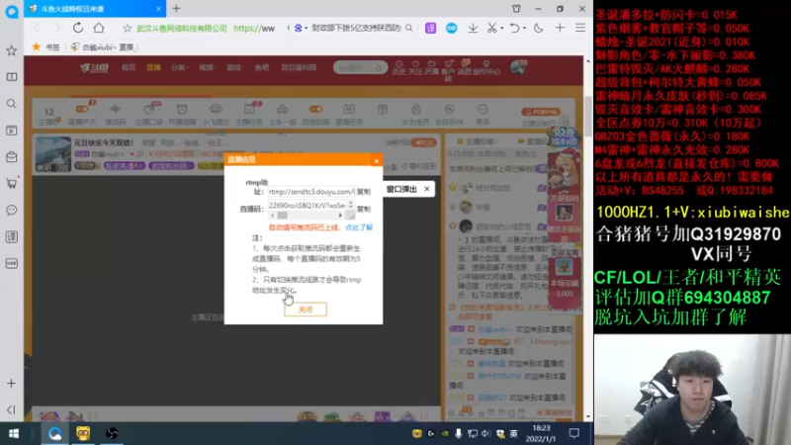Click the 关闭 button in dialog
Viewport: 791px width, 445px height.
click(x=306, y=310)
